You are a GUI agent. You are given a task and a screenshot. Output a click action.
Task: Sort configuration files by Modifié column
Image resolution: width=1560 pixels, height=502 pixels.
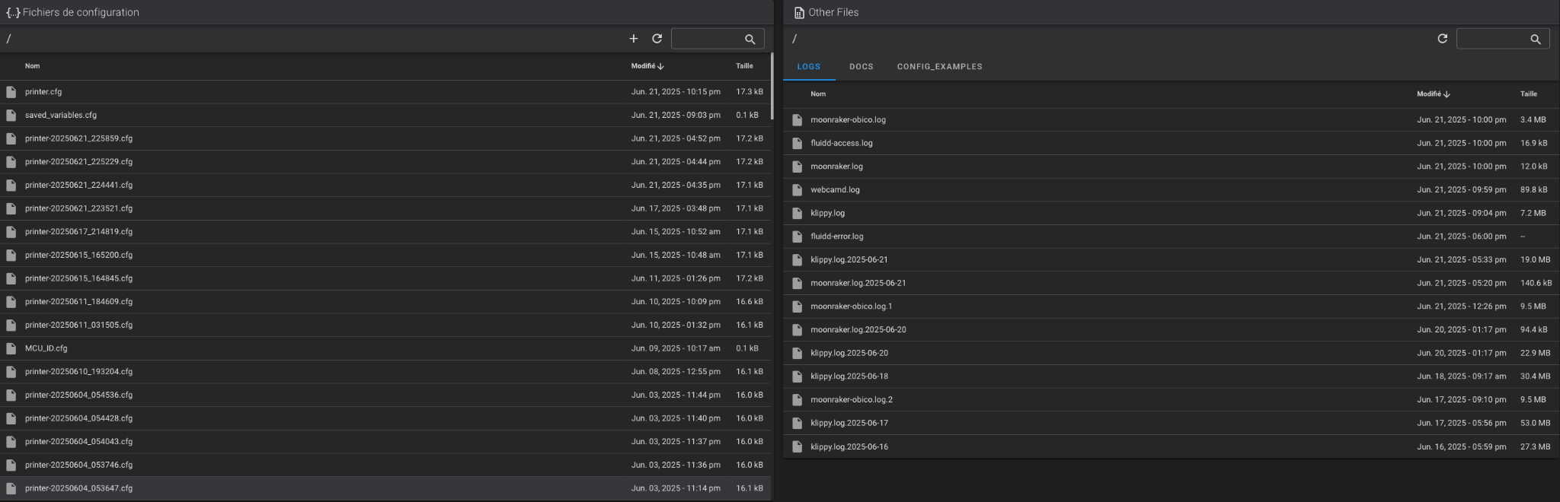pyautogui.click(x=647, y=66)
